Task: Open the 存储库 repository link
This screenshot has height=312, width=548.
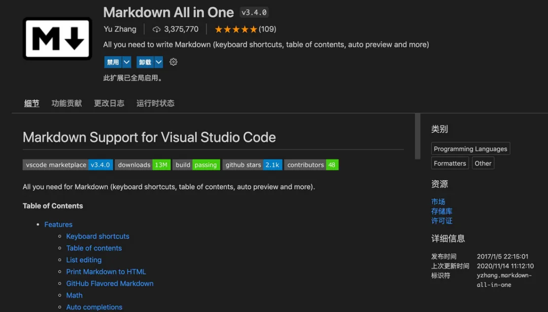Action: coord(441,211)
